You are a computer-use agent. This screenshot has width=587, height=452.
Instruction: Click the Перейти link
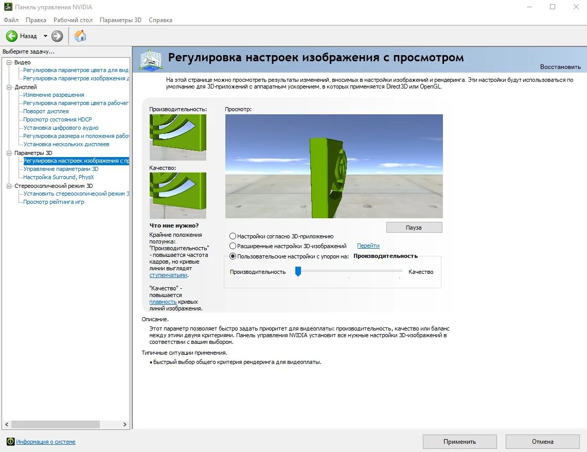pyautogui.click(x=368, y=246)
